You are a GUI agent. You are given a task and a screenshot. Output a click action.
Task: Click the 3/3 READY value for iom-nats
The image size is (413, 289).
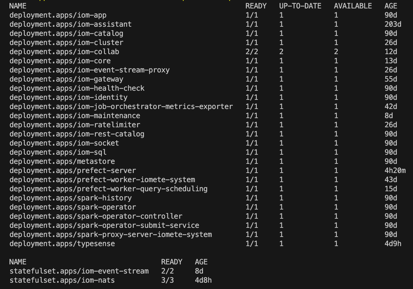168,280
